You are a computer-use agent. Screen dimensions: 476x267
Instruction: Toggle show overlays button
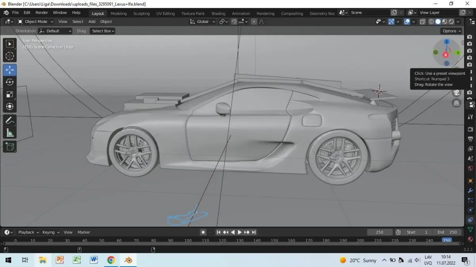coord(407,22)
